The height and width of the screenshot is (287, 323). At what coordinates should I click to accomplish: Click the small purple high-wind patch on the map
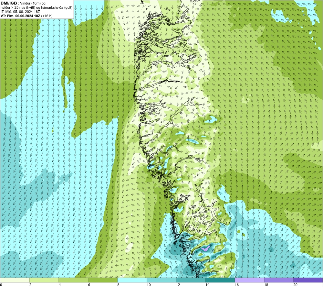(x=205, y=248)
